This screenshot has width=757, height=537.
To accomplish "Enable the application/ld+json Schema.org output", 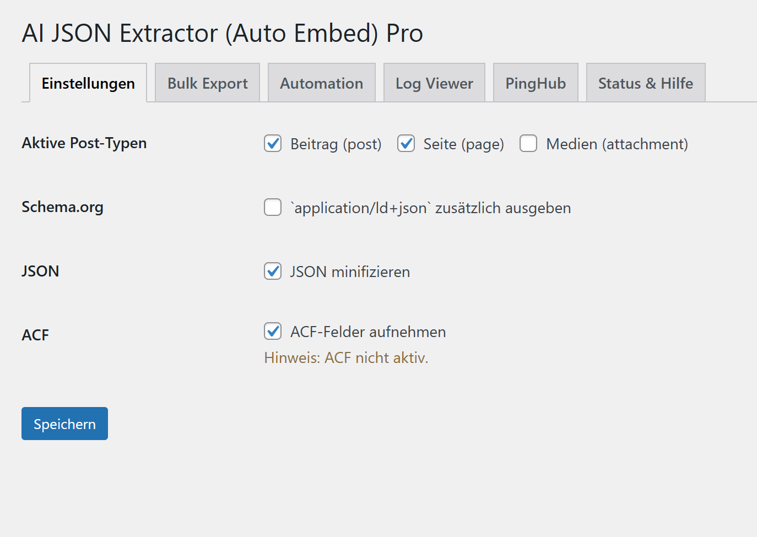I will pos(273,207).
